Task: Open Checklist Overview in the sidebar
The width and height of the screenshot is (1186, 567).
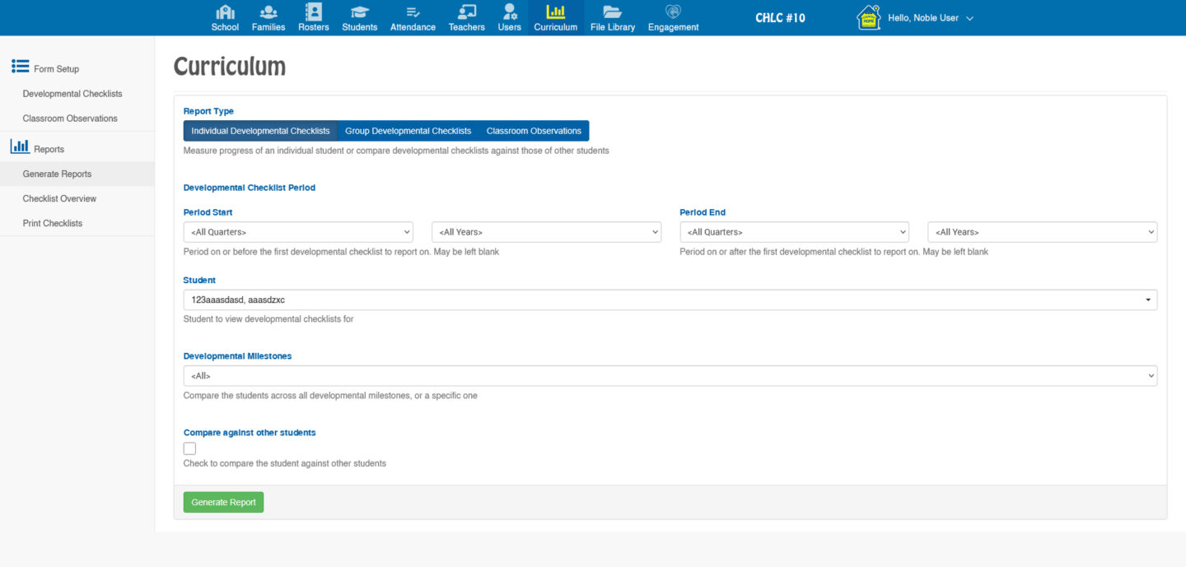Action: click(59, 198)
